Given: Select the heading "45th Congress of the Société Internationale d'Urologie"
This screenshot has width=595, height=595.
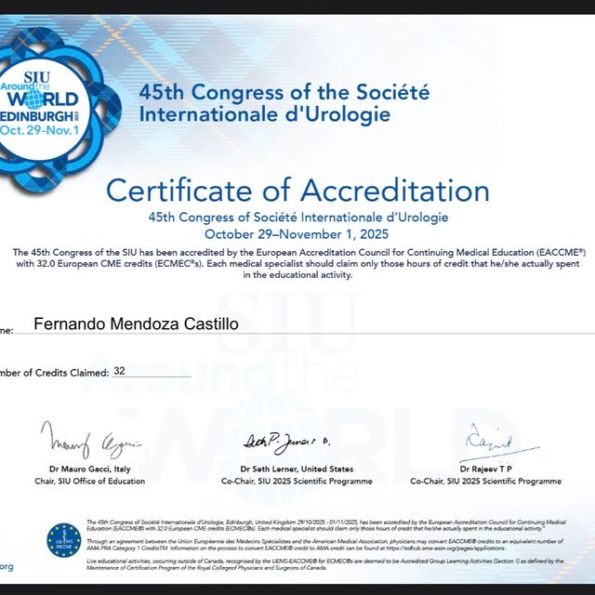Looking at the screenshot, I should coord(284,103).
